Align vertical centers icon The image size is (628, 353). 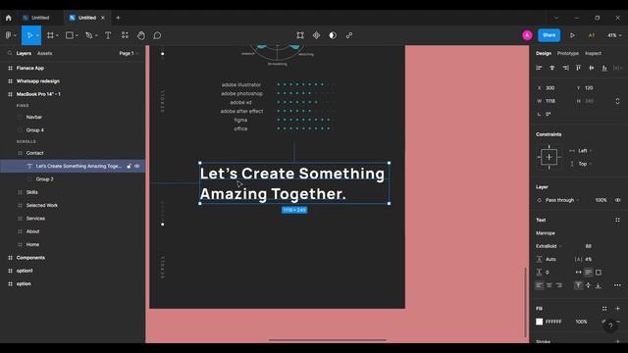pos(591,68)
